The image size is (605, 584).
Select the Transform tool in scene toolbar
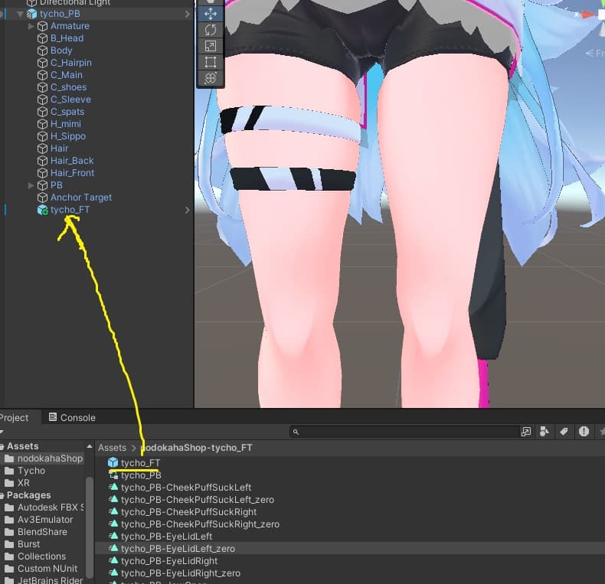[x=211, y=78]
